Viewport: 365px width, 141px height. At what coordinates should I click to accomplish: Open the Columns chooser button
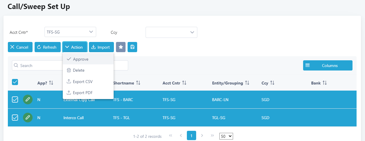pyautogui.click(x=328, y=66)
